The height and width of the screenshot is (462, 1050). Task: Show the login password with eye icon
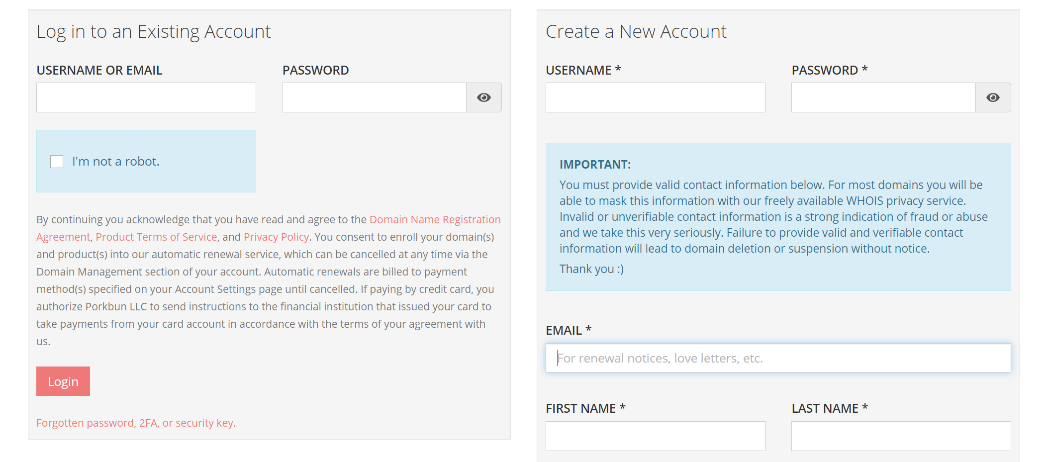tap(483, 97)
